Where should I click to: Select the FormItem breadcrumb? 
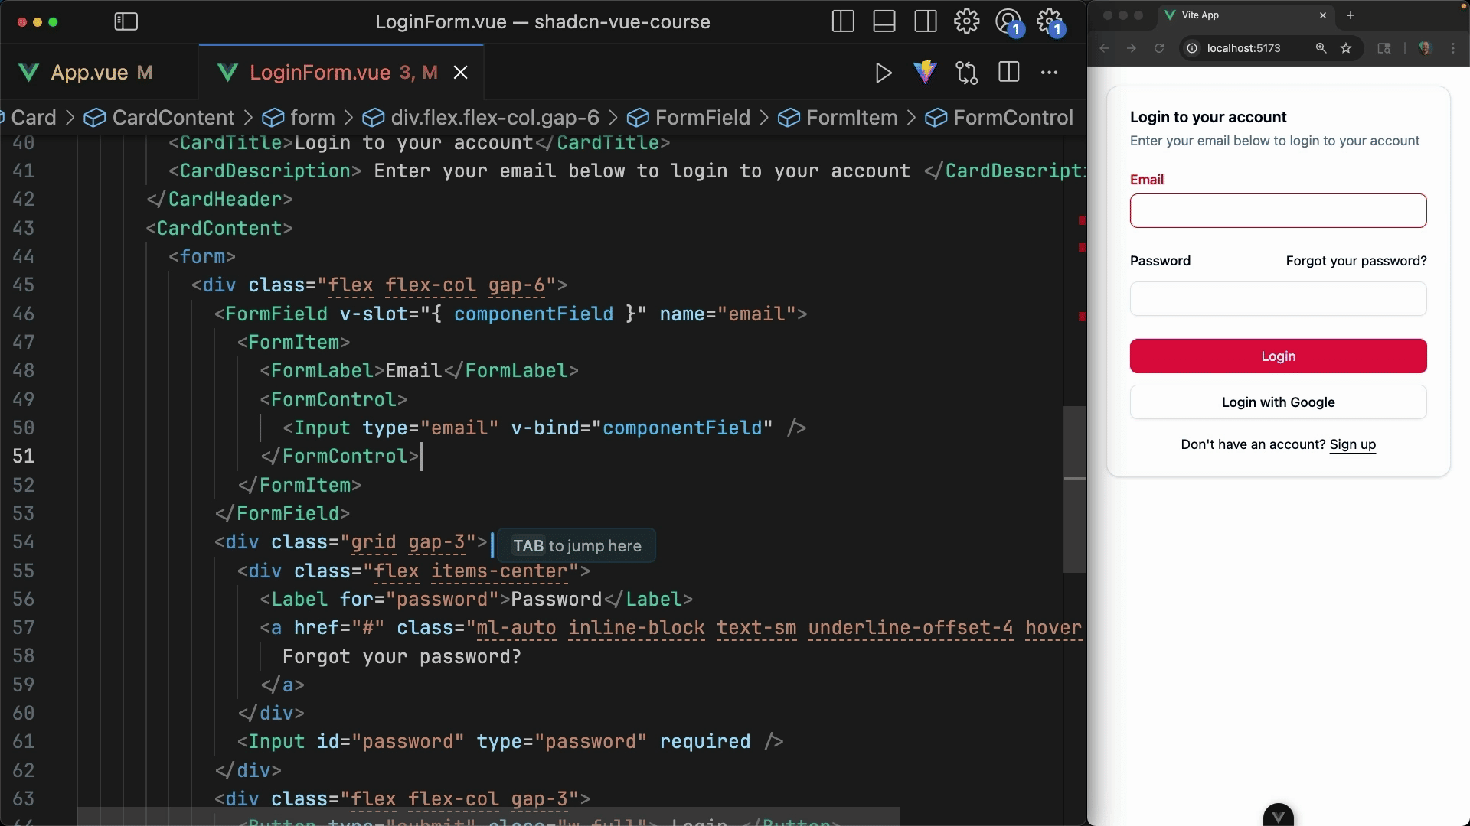[838, 118]
